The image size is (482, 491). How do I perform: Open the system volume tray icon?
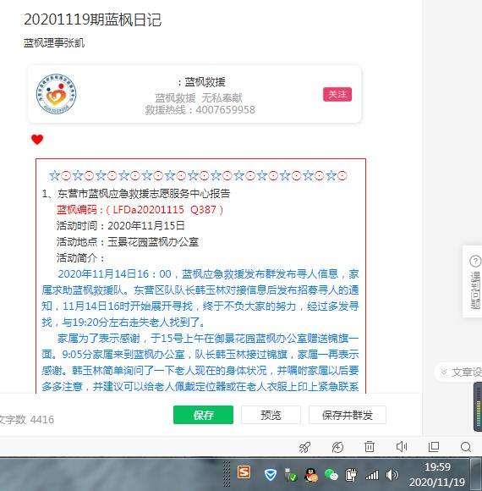tap(392, 475)
